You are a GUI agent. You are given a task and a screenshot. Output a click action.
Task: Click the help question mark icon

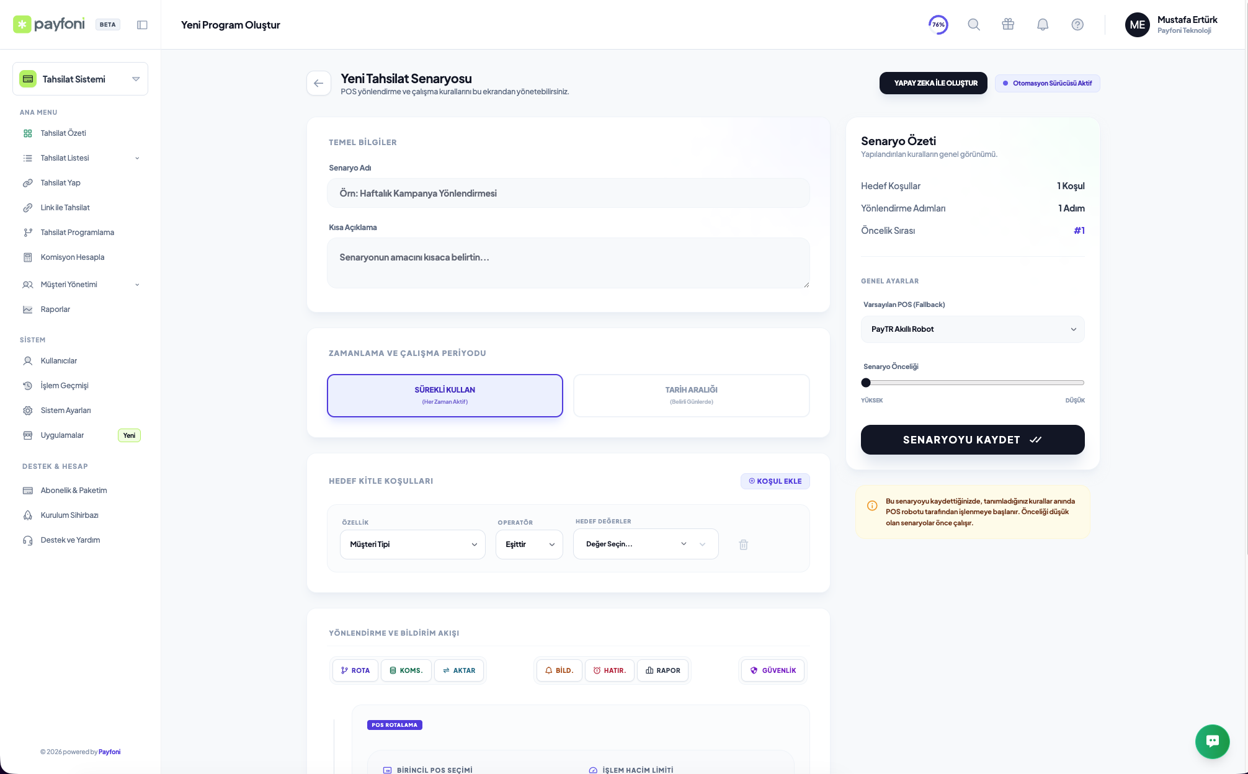click(x=1077, y=25)
